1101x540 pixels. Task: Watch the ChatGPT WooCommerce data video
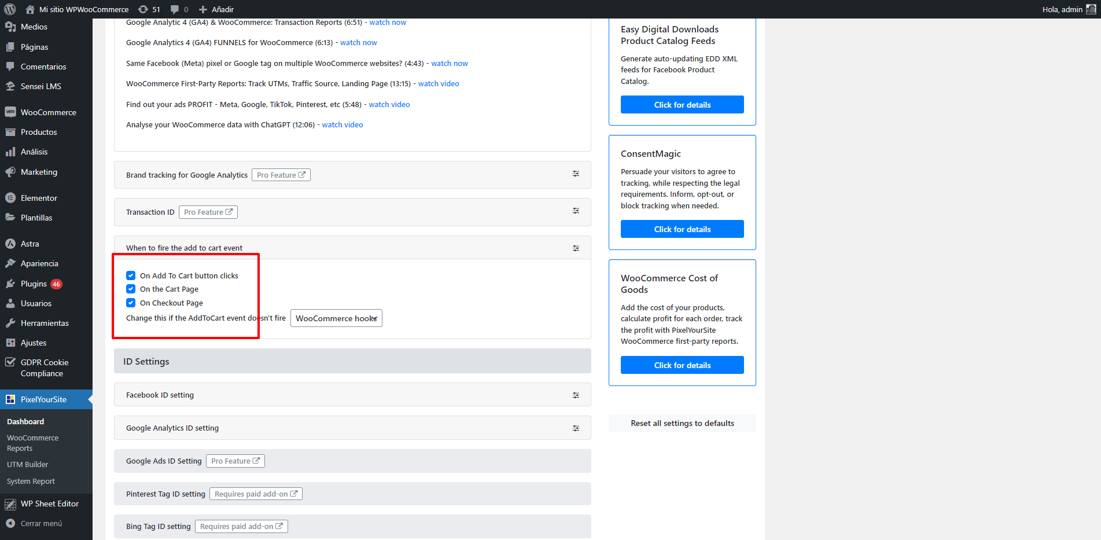343,124
